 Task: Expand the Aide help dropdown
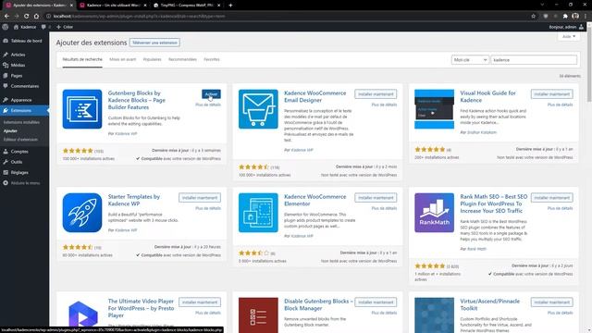click(x=569, y=37)
